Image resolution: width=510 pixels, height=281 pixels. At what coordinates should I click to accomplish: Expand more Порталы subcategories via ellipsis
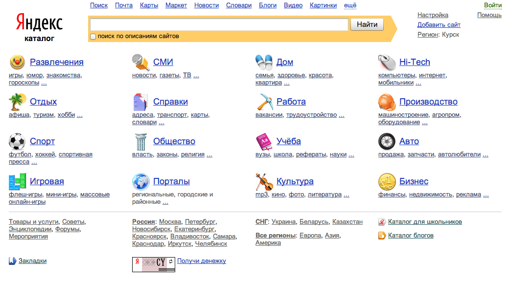click(165, 202)
